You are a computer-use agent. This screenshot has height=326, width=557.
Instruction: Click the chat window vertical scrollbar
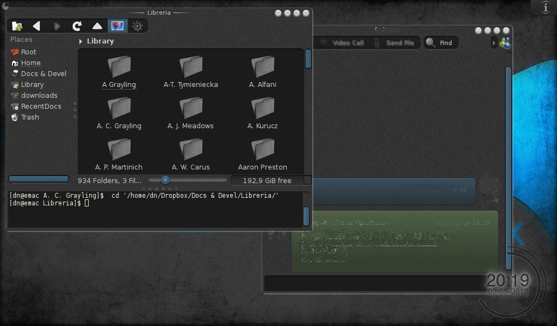coord(509,168)
